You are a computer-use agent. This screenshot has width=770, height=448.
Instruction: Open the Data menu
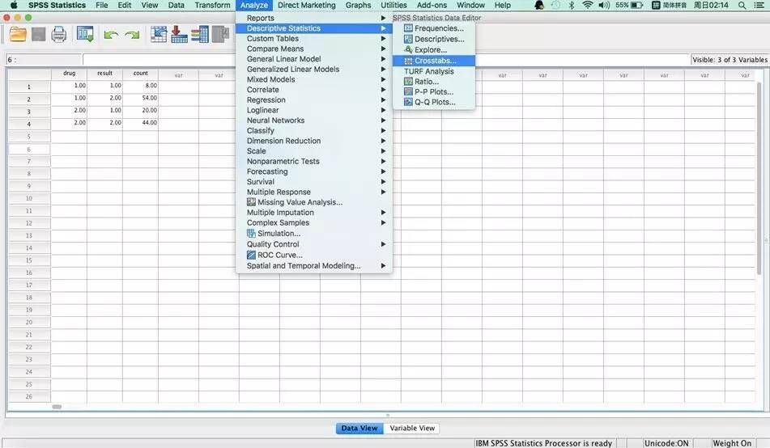click(x=176, y=6)
